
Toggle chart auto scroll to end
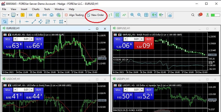point(154,15)
